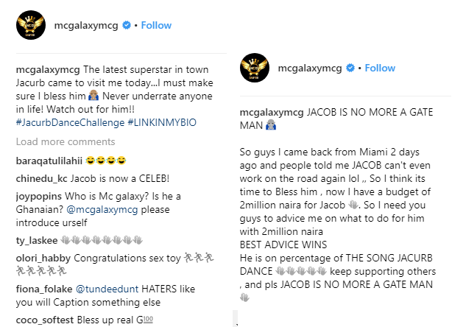Viewport: 452px width, 327px height.
Task: Click verified badge in right post header
Action: pyautogui.click(x=350, y=68)
